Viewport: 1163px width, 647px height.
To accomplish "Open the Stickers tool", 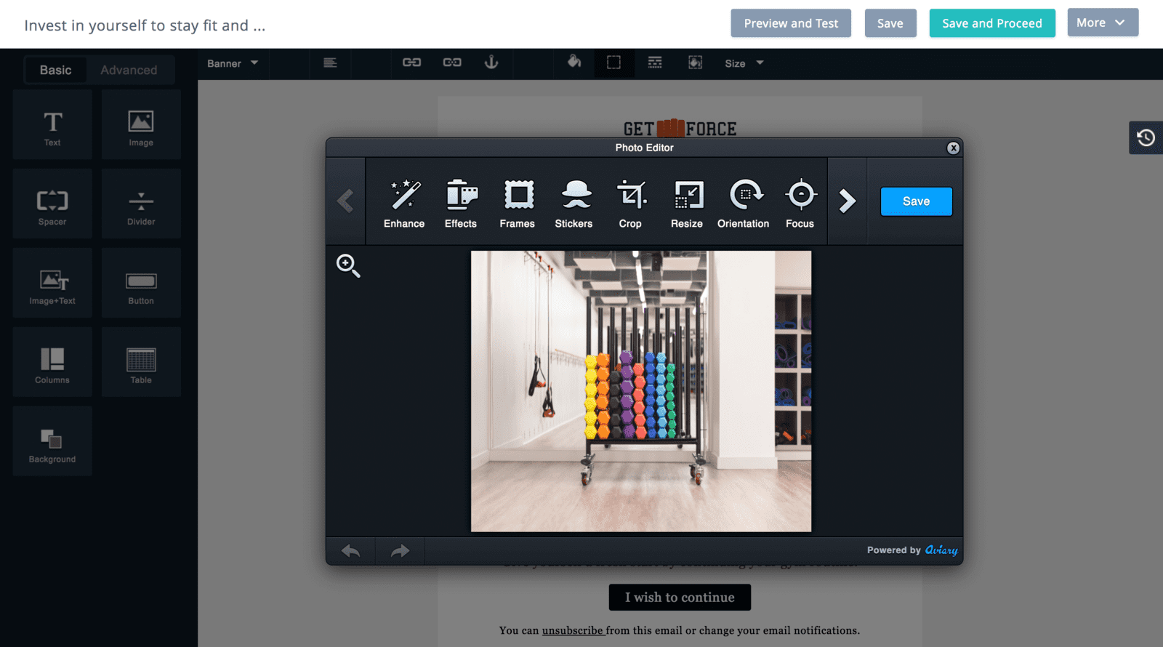I will tap(574, 203).
